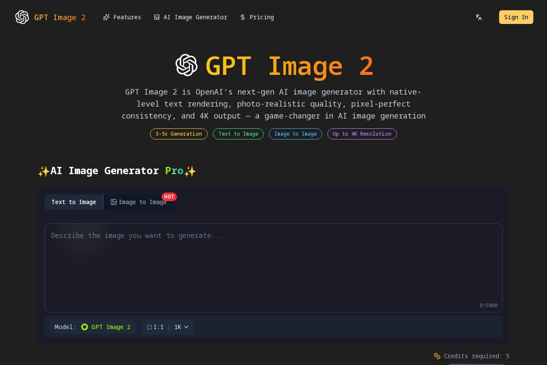Expand the Model selector showing GPT Image 2

click(x=92, y=327)
